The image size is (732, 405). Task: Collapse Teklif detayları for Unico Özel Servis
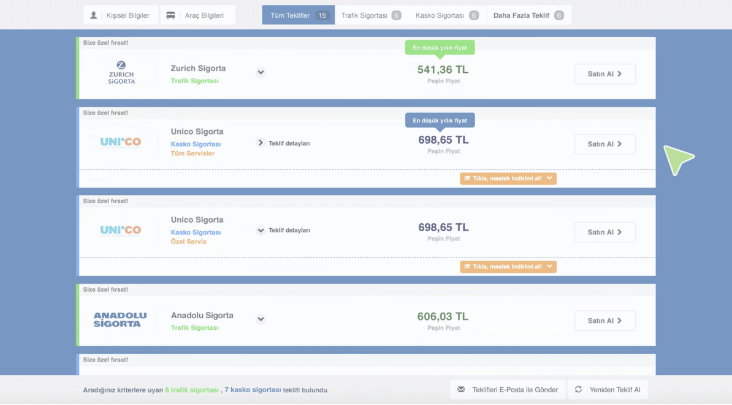point(261,231)
